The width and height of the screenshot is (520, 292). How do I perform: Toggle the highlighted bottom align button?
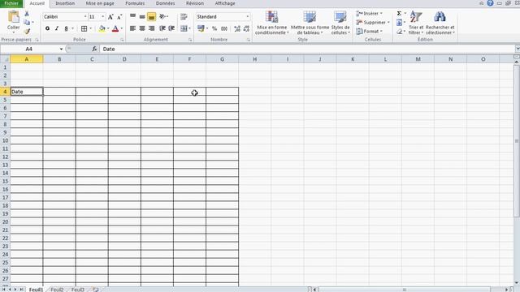[152, 16]
